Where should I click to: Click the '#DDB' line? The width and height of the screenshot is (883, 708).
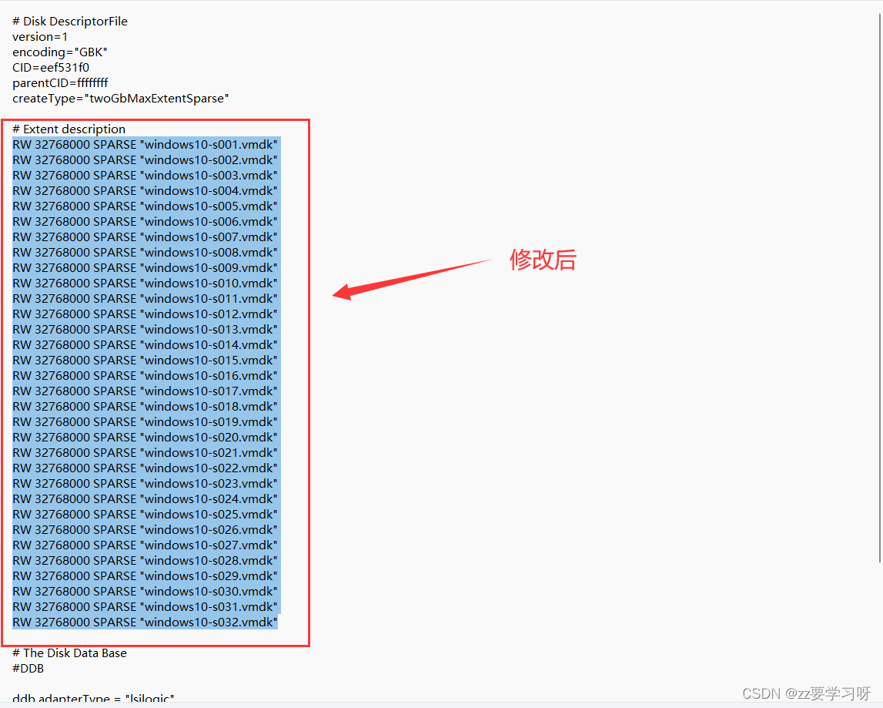click(28, 669)
